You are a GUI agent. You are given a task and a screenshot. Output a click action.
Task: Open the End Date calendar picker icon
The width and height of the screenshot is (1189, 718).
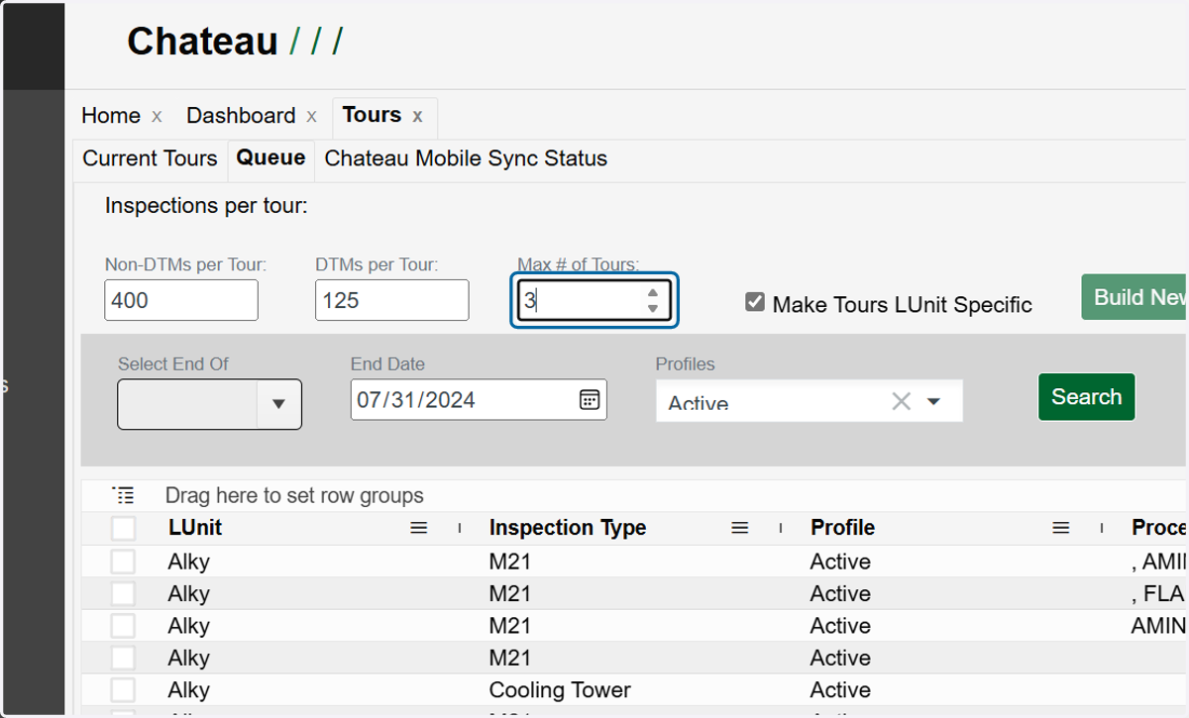point(589,399)
